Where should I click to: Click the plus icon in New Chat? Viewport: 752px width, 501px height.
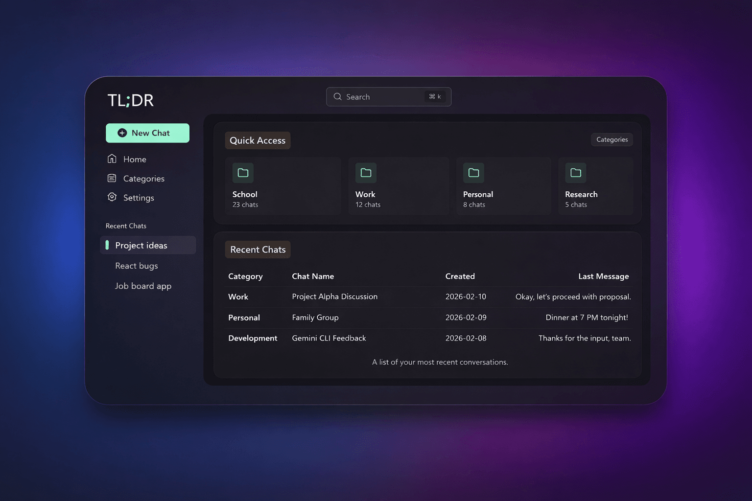[122, 133]
